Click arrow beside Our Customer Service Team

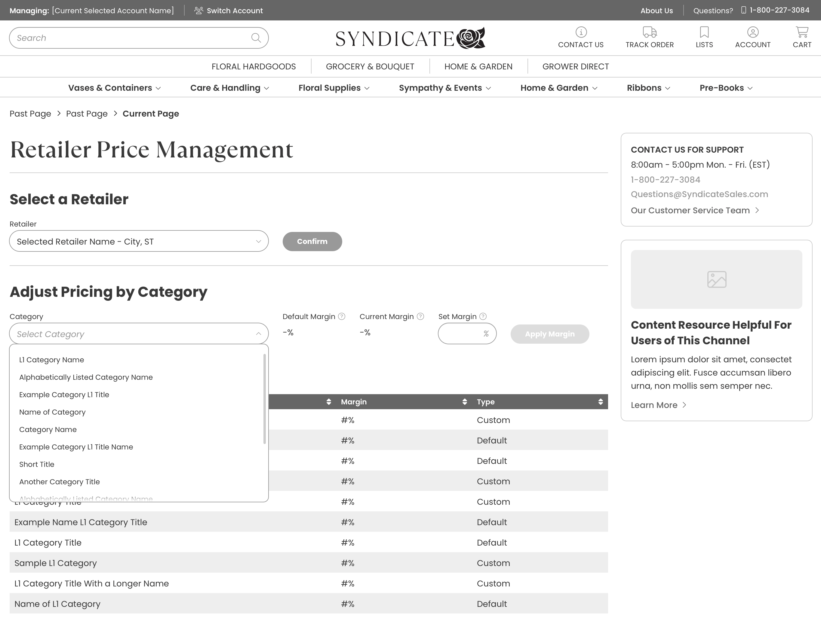point(757,210)
